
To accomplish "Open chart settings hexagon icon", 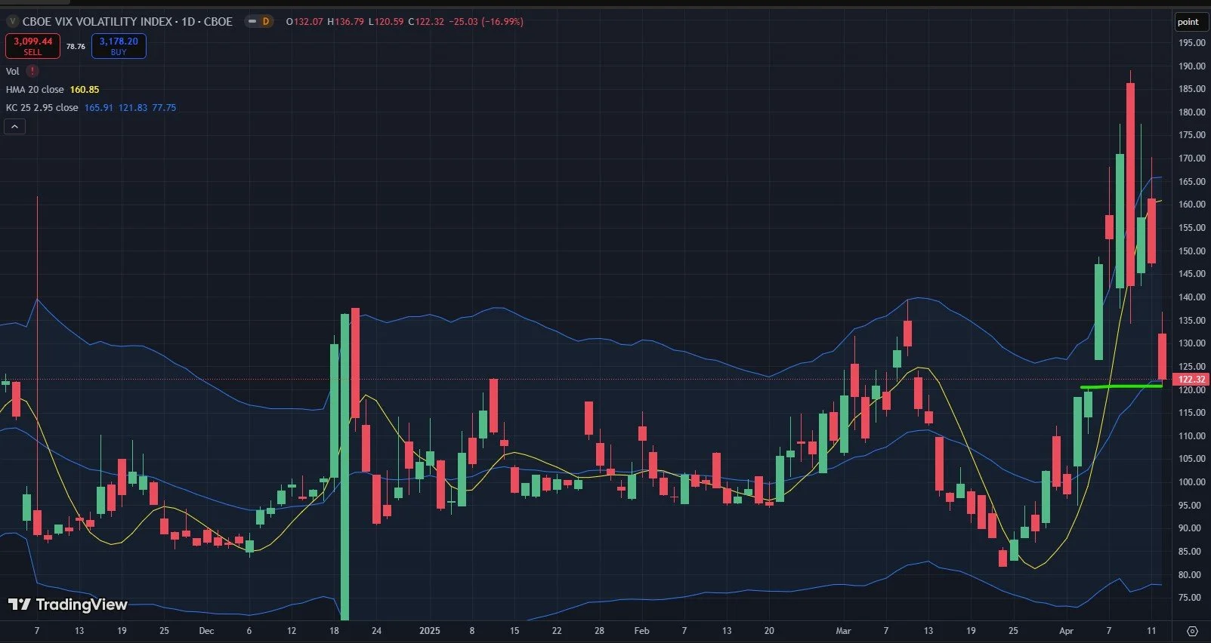I will (1192, 631).
